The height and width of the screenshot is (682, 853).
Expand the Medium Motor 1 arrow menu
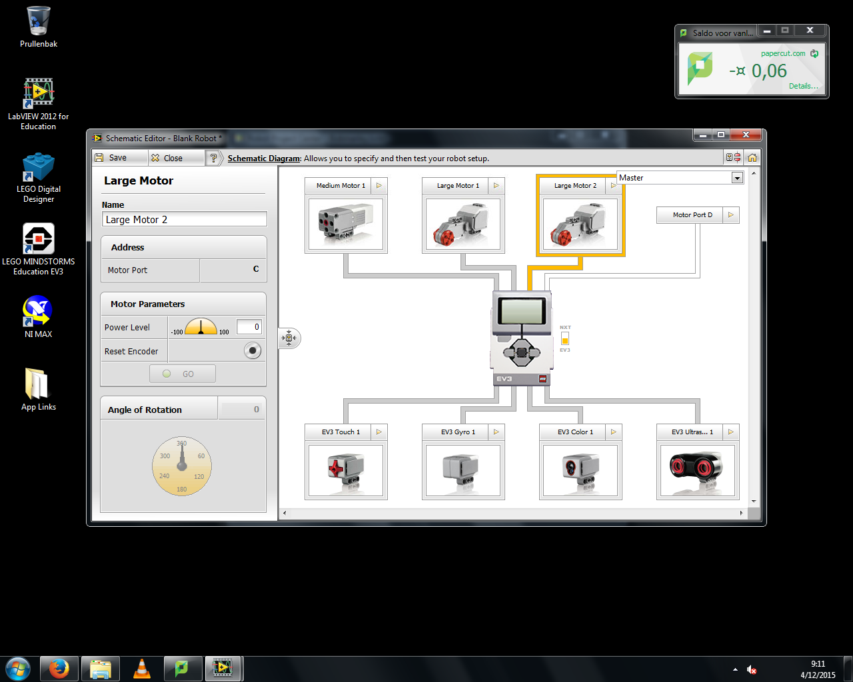point(379,186)
